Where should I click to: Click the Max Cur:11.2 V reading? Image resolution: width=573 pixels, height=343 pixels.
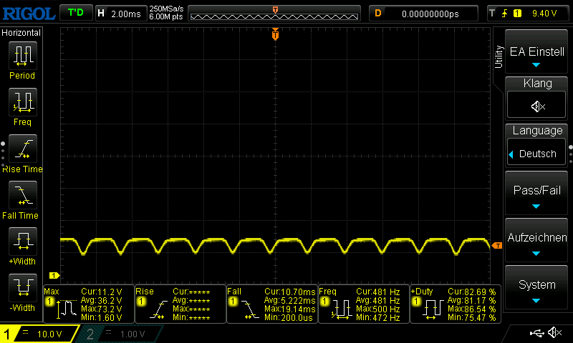(x=102, y=292)
